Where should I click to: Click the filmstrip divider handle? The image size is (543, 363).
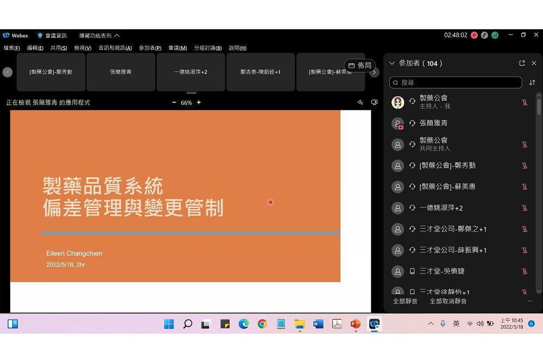(x=192, y=93)
